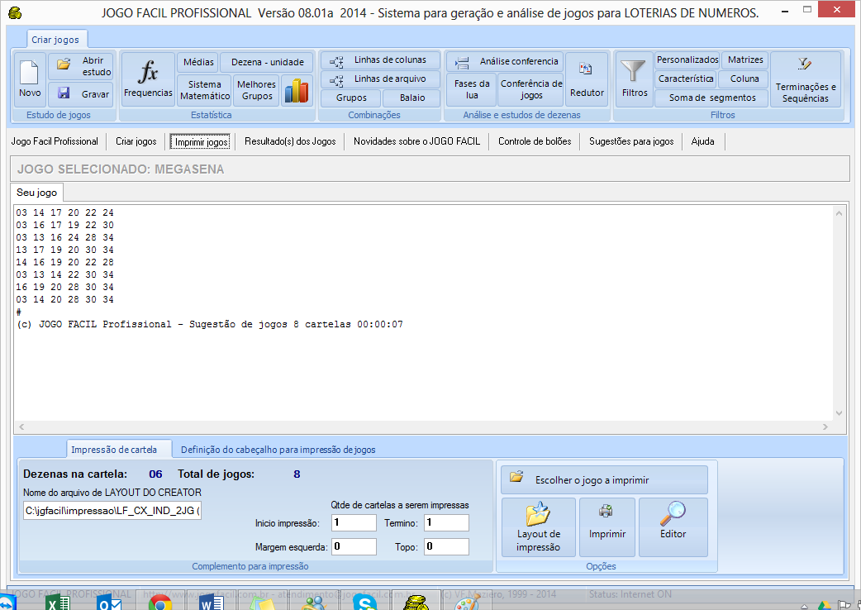Image resolution: width=861 pixels, height=610 pixels.
Task: Open the Redutor tool
Action: 587,80
